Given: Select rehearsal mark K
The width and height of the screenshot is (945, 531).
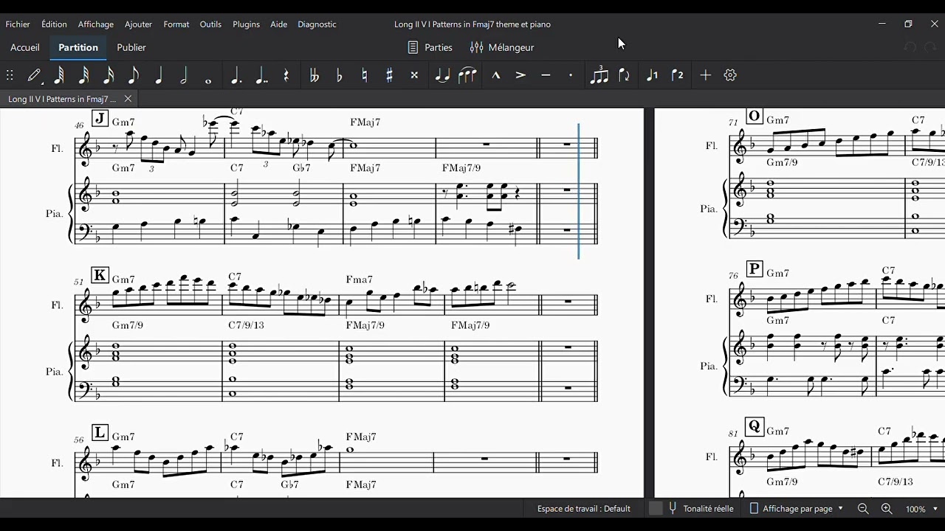Looking at the screenshot, I should tap(100, 276).
